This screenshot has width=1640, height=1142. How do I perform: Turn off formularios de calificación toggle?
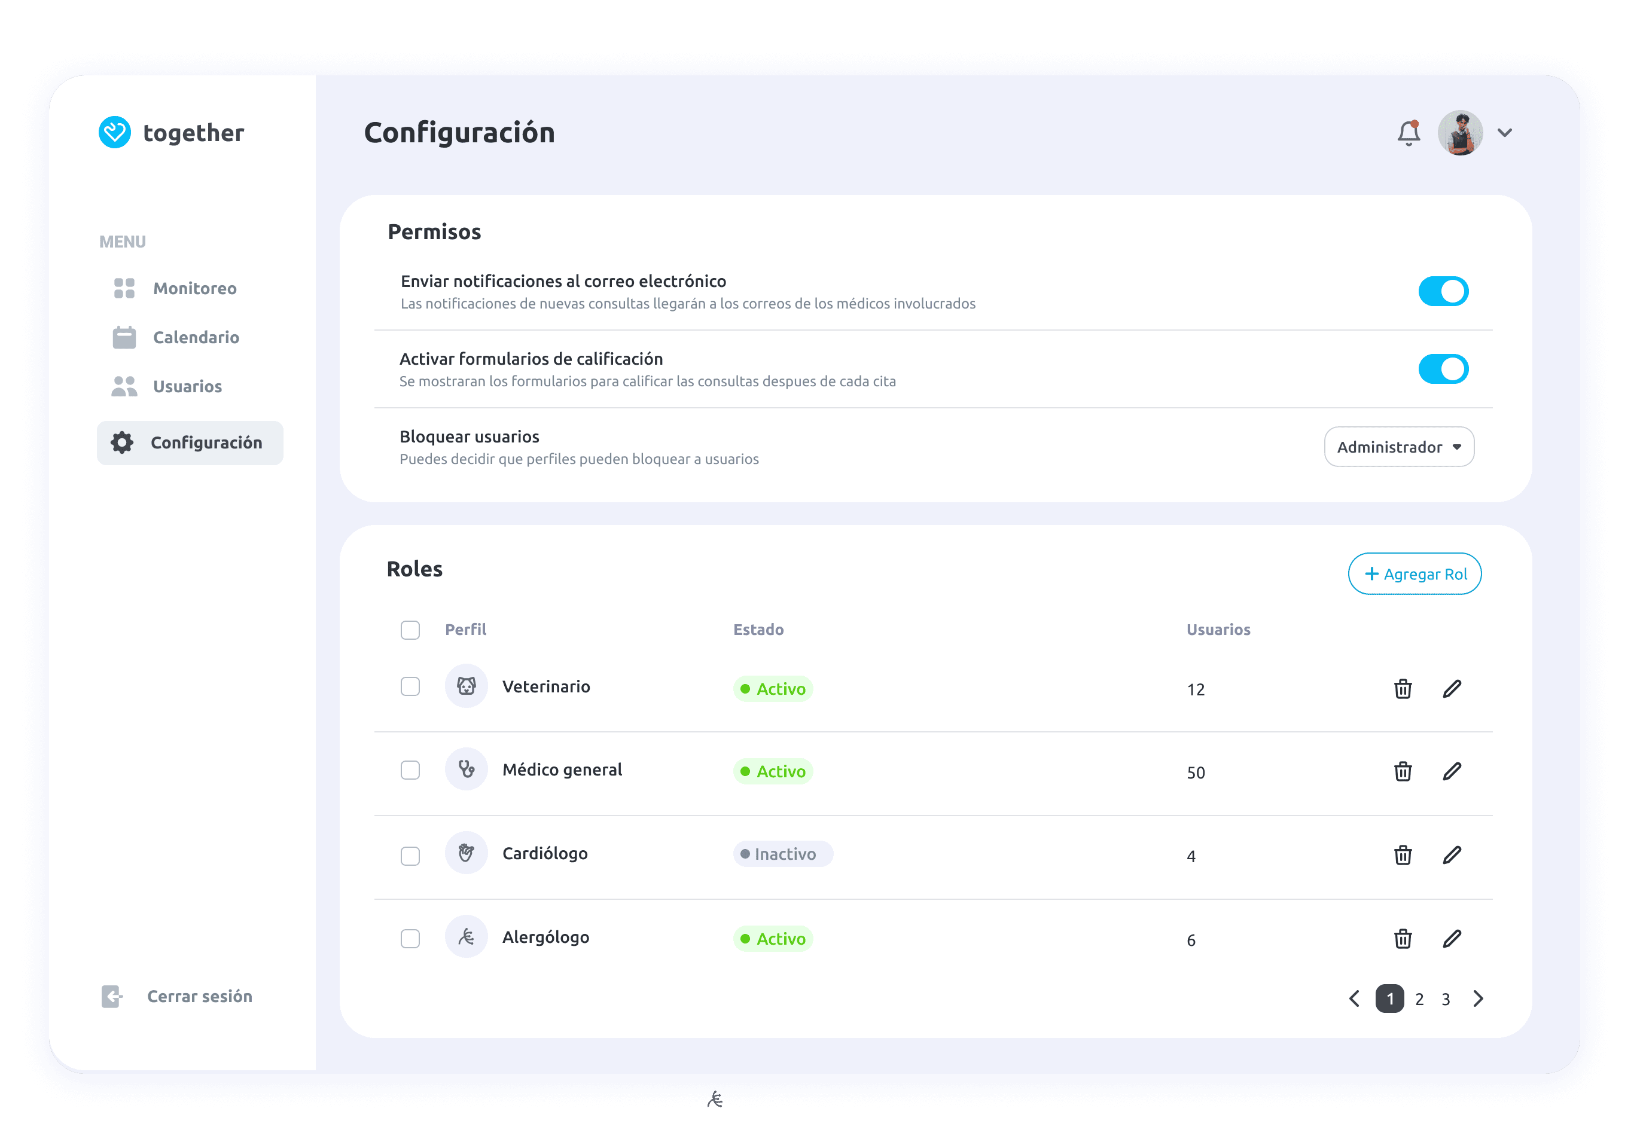pos(1442,370)
